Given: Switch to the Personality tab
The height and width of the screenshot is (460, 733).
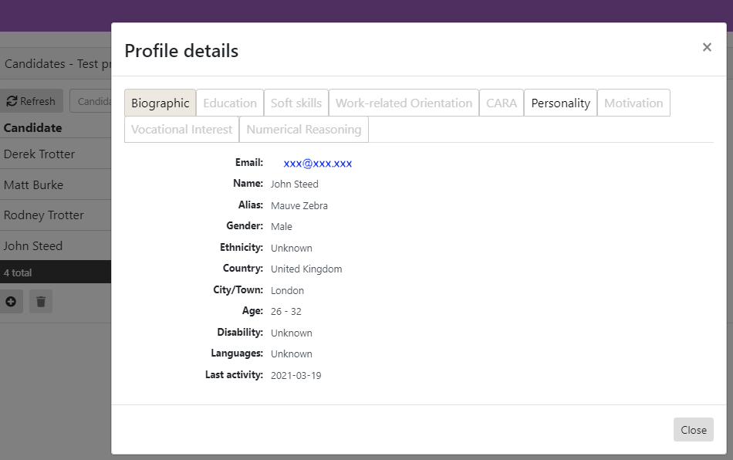Looking at the screenshot, I should tap(560, 103).
